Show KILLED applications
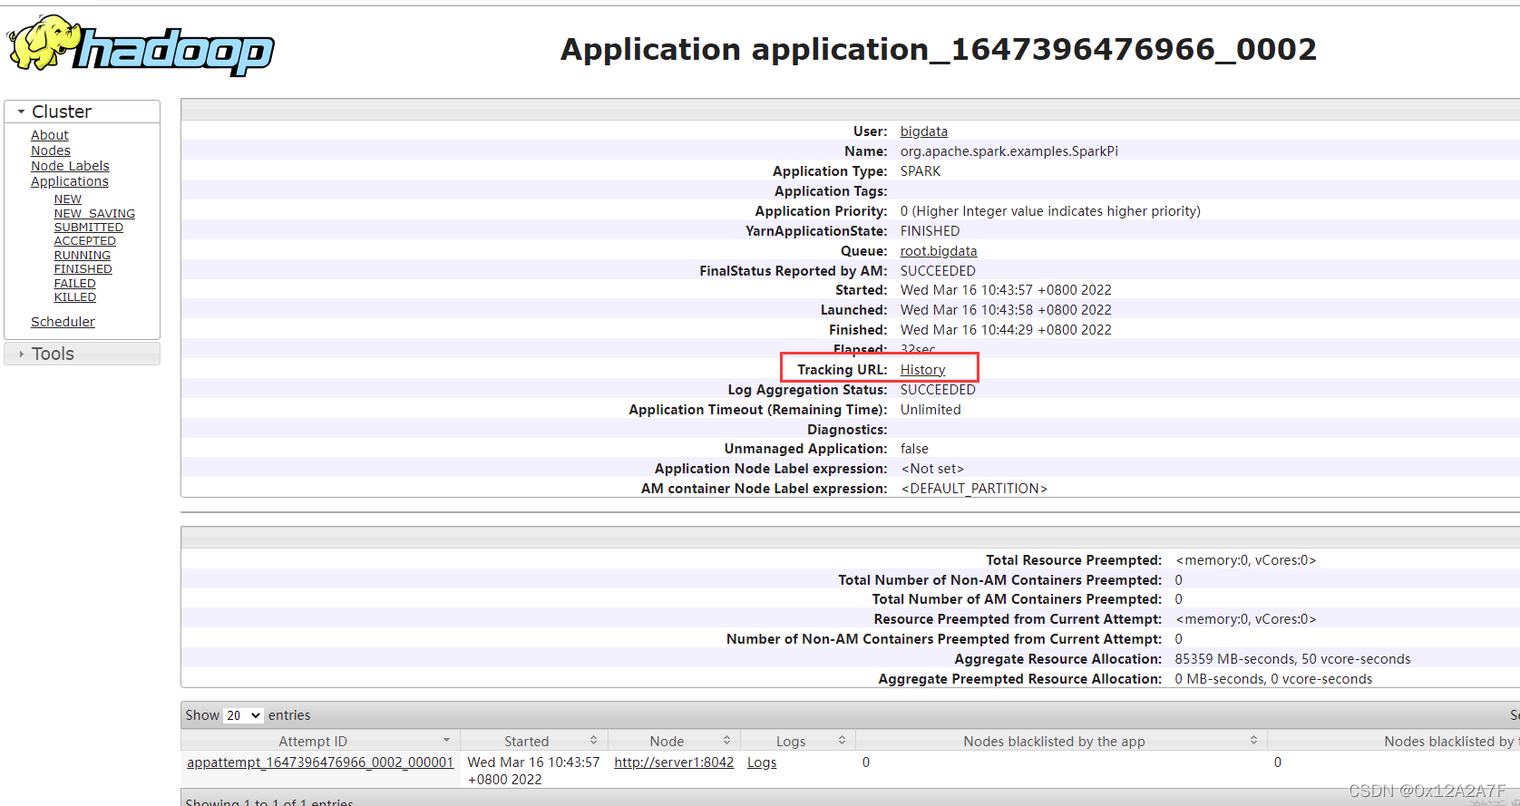1520x806 pixels. 74,297
